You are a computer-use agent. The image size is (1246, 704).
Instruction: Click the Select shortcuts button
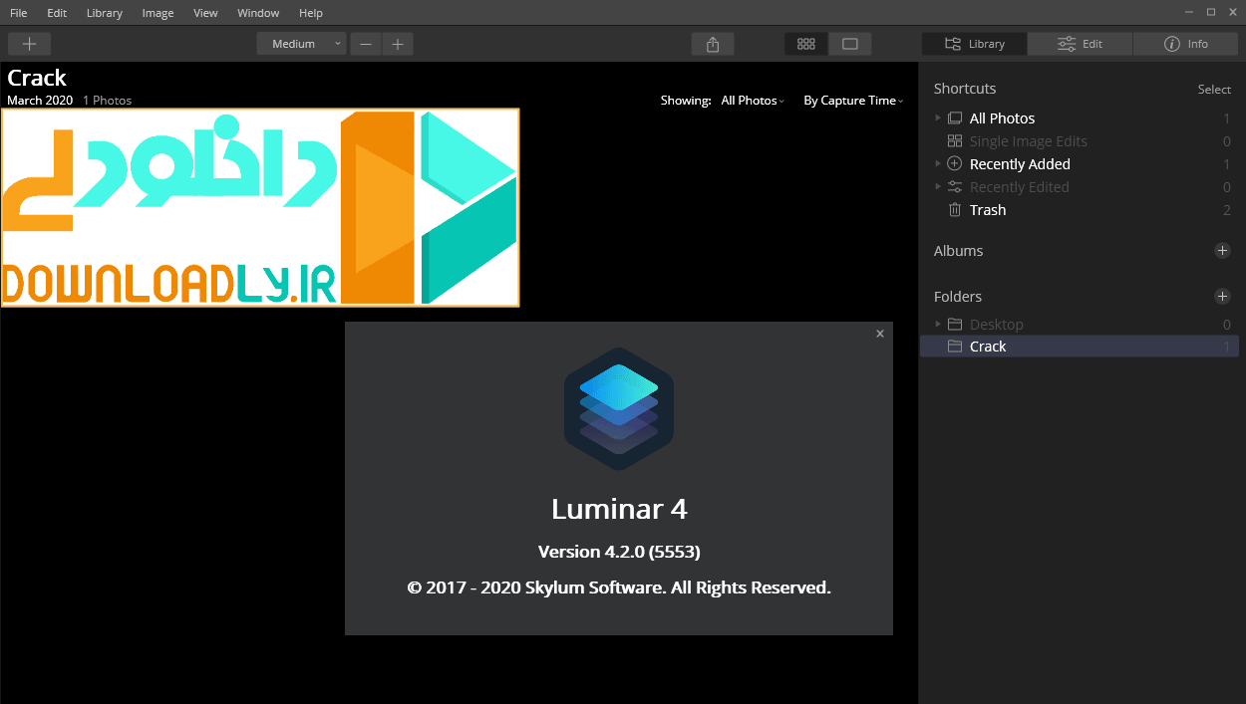[1214, 90]
